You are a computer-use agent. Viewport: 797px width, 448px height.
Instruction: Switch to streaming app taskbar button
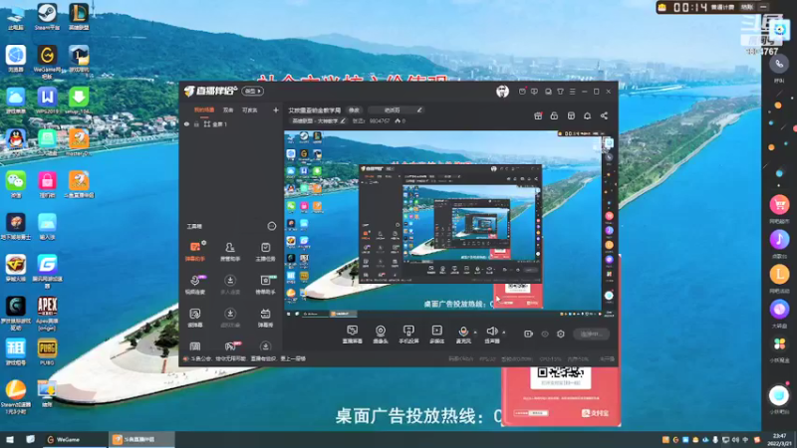coord(141,439)
